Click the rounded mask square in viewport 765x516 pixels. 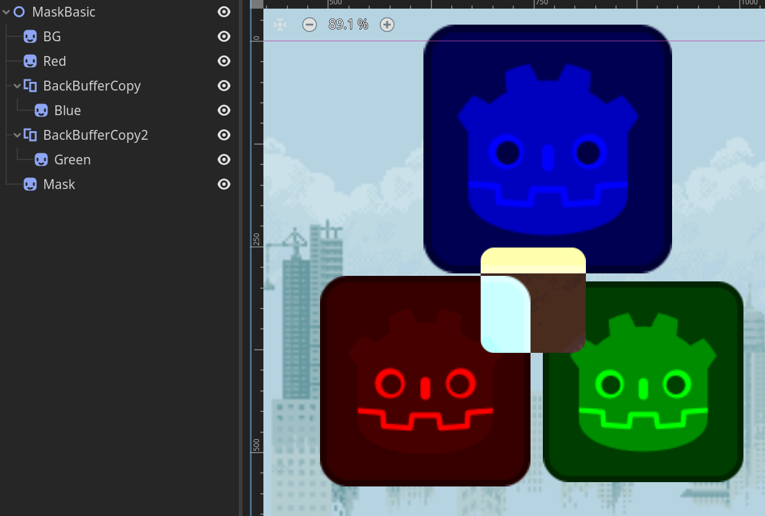[533, 300]
